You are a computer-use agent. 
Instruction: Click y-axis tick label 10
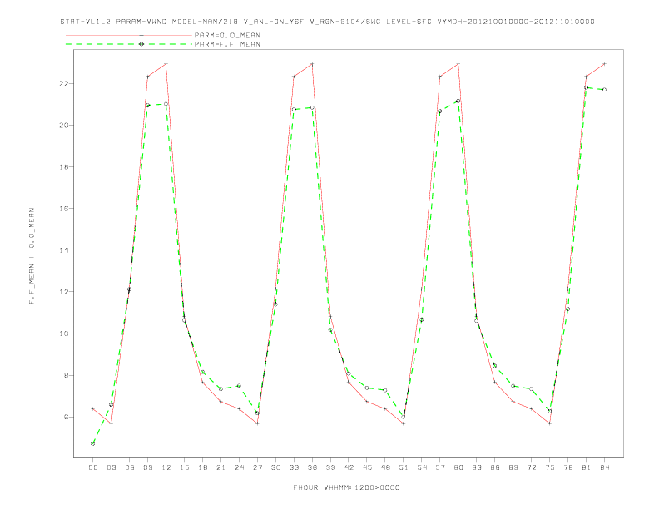65,334
